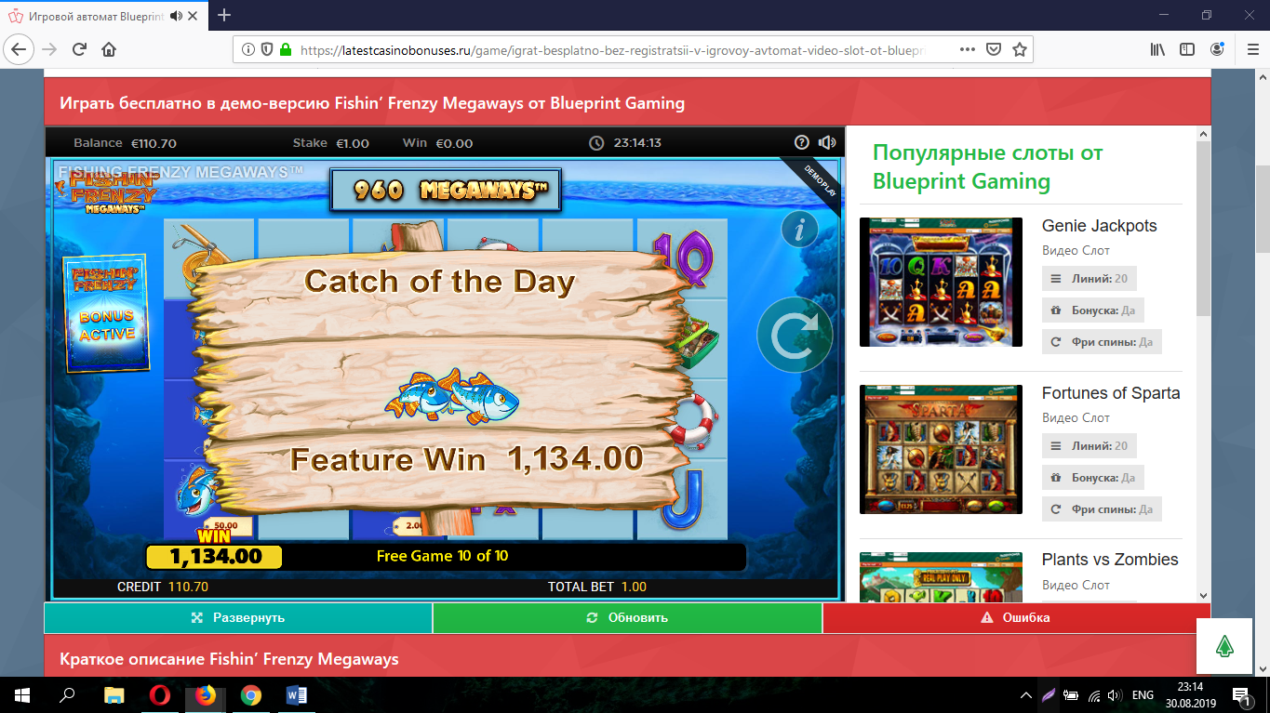1270x713 pixels.
Task: Open Microsoft Word from the taskbar
Action: [x=297, y=694]
